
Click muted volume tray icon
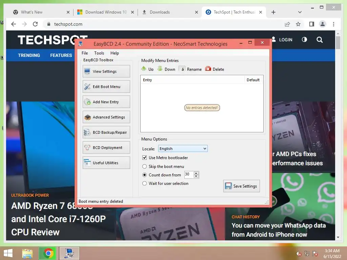pos(299,254)
